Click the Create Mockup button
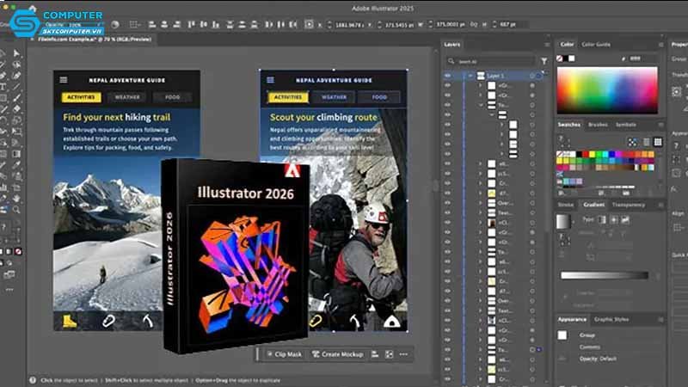Image resolution: width=688 pixels, height=387 pixels. (338, 354)
